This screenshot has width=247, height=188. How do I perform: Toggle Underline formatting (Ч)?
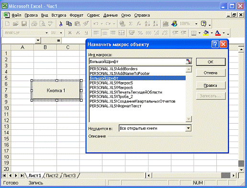[x=86, y=33]
